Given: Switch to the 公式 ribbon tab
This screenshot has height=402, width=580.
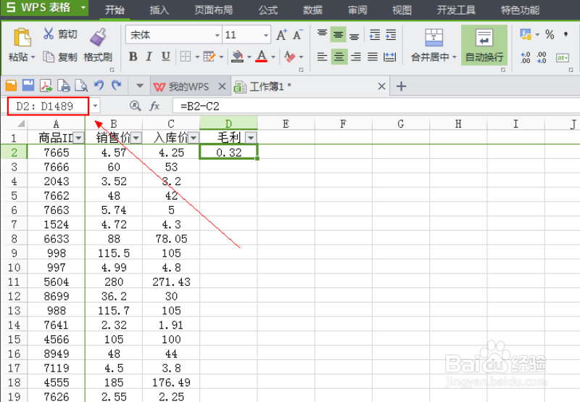Looking at the screenshot, I should click(268, 9).
